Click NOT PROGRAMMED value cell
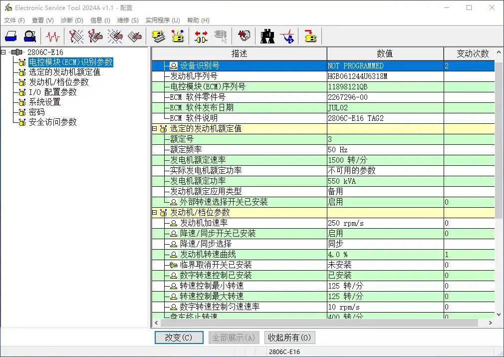Screen dimensions: 504x357 (385, 66)
